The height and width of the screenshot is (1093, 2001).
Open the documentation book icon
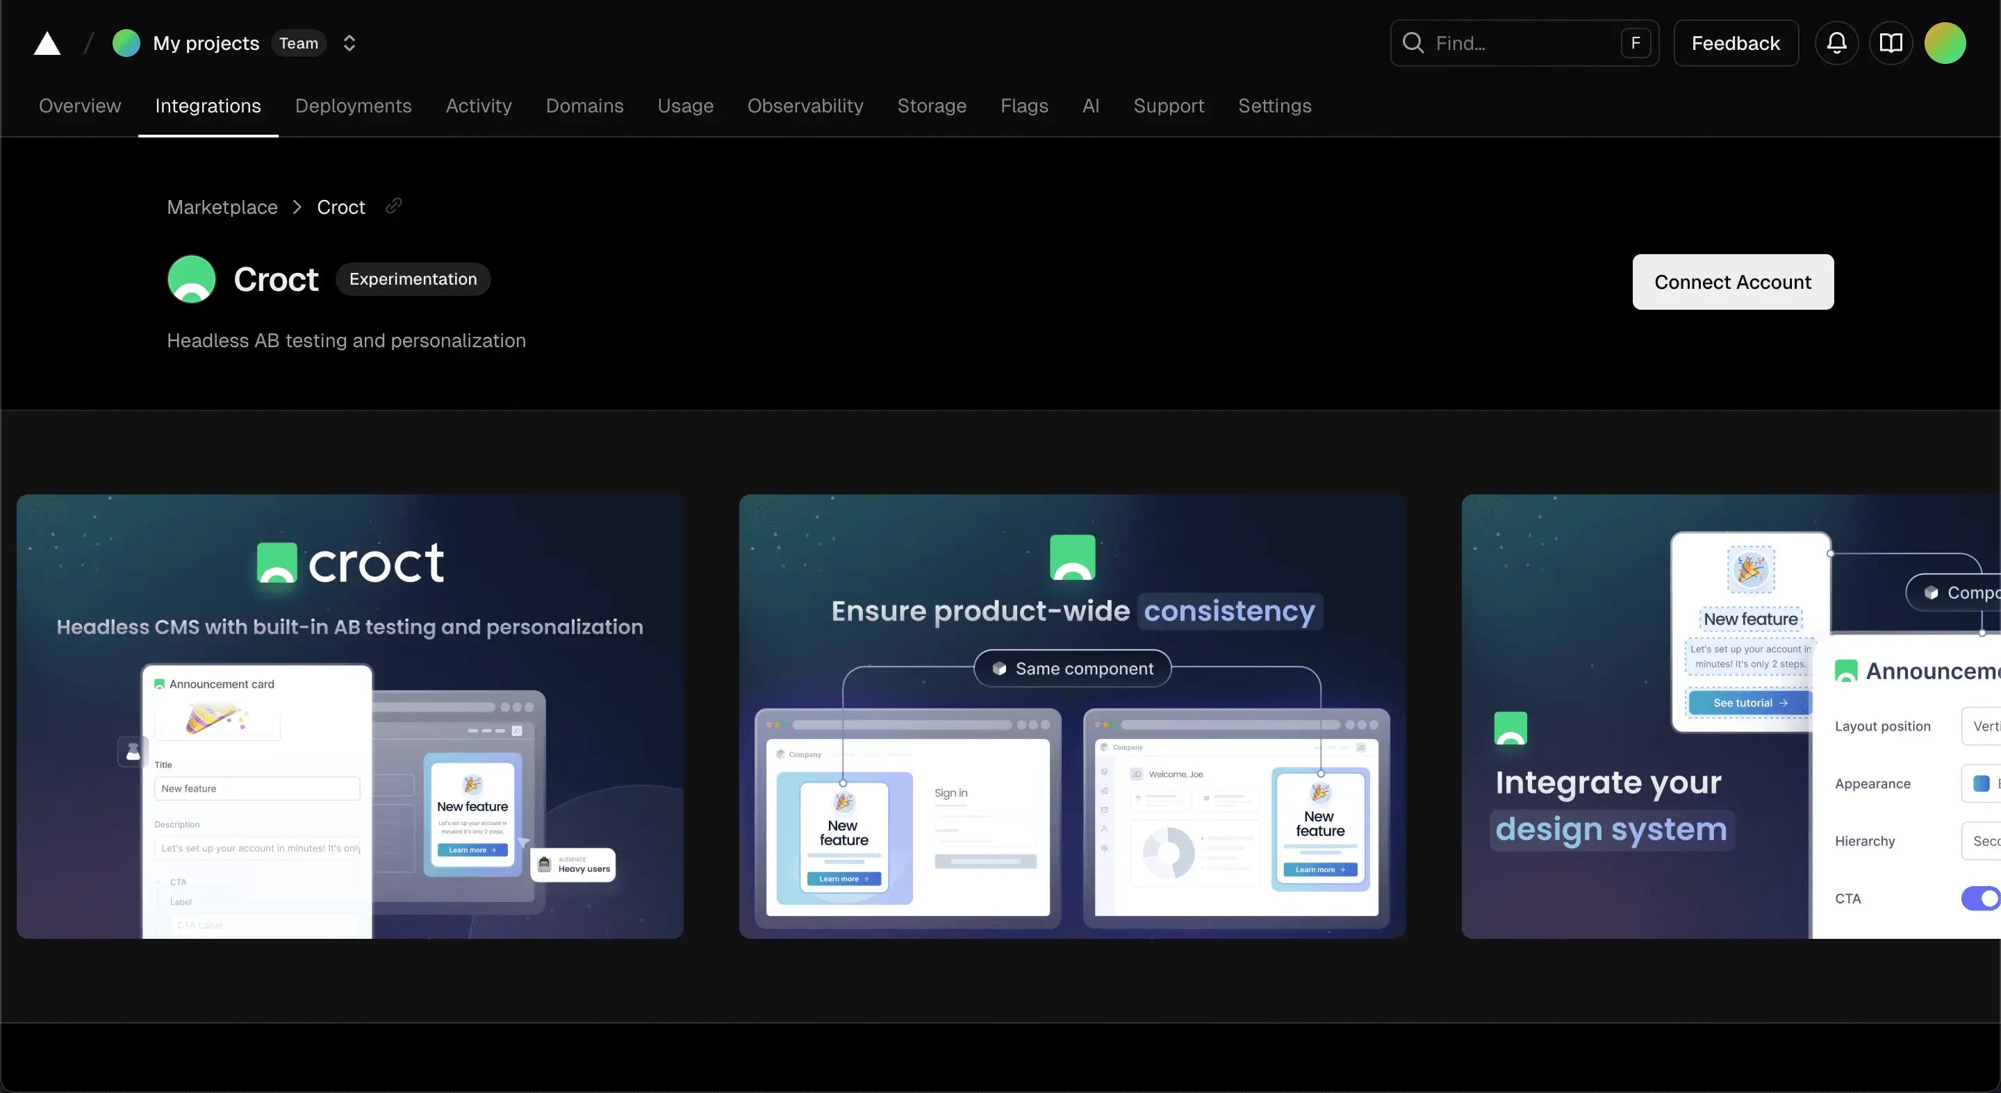click(1891, 42)
